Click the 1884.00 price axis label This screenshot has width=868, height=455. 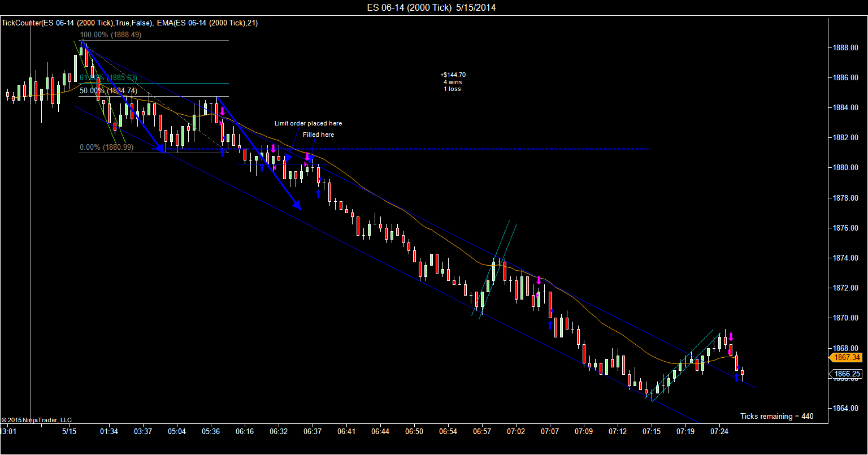coord(846,108)
